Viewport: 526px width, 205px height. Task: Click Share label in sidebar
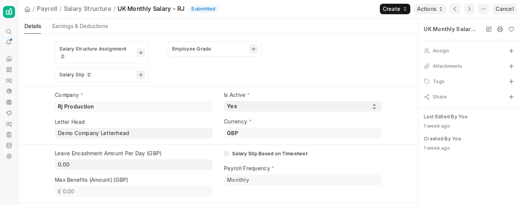[440, 97]
